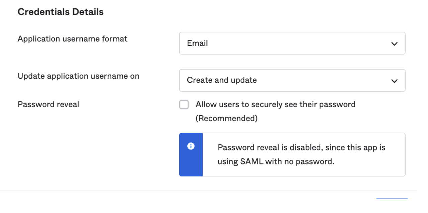Click the chevron arrow beside Create and update
Viewport: 428px width, 213px height.
pyautogui.click(x=395, y=81)
